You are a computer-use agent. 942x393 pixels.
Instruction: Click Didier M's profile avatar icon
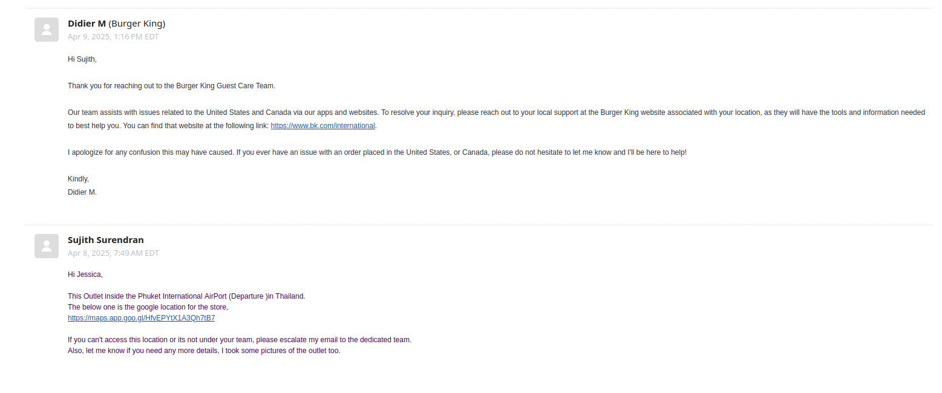tap(47, 30)
